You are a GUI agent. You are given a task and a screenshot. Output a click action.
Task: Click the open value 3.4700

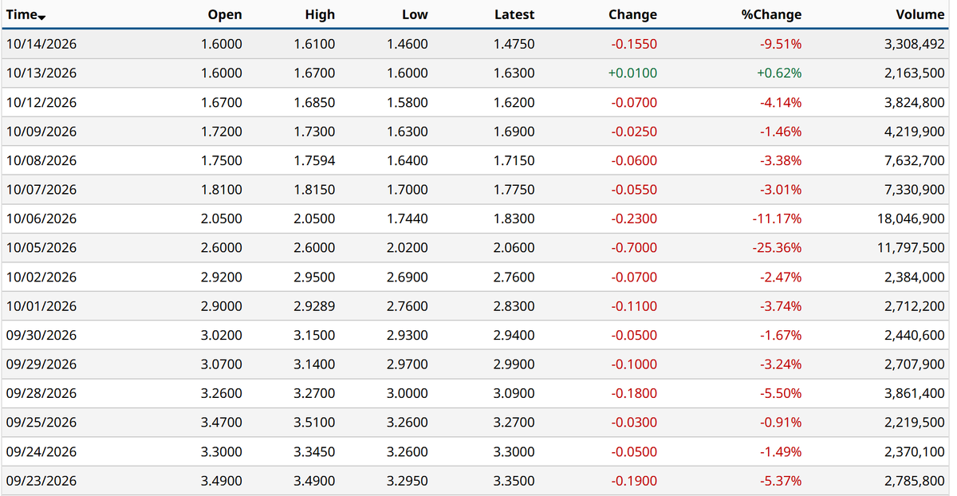(x=222, y=423)
